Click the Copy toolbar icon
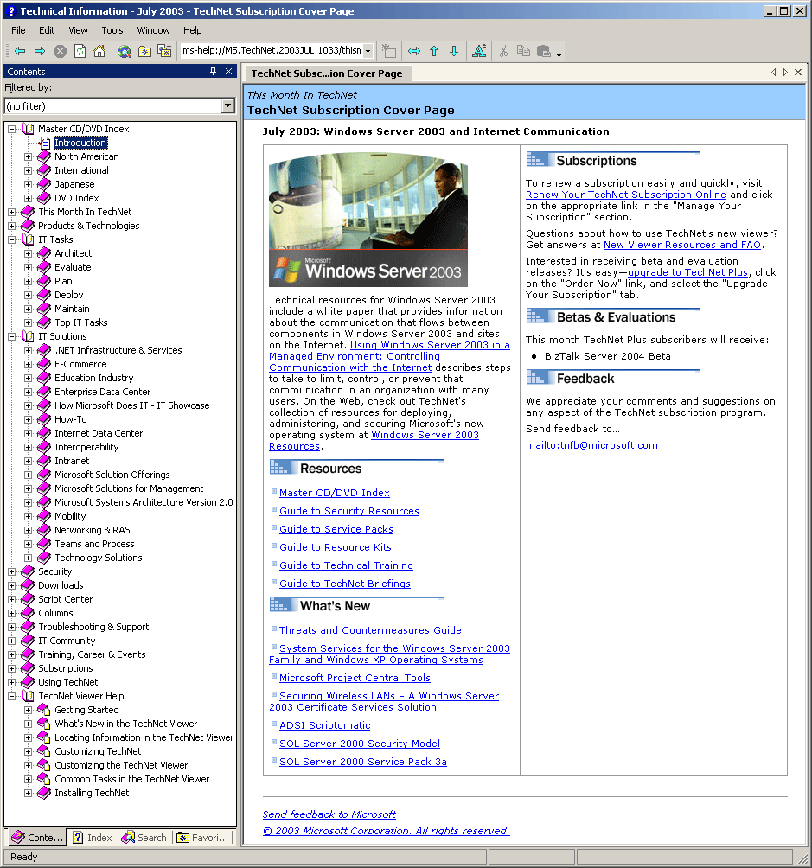The height and width of the screenshot is (868, 812). [523, 51]
